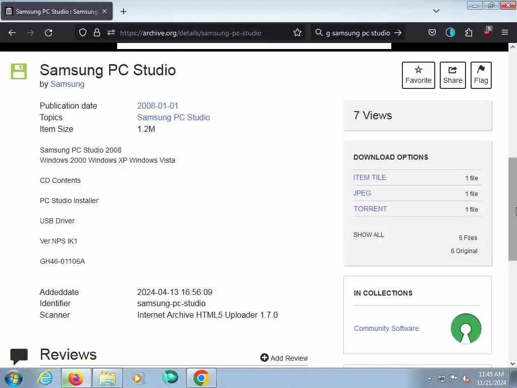Save page to Pocket

(x=432, y=32)
